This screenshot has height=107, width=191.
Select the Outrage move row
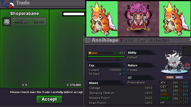coord(121,88)
